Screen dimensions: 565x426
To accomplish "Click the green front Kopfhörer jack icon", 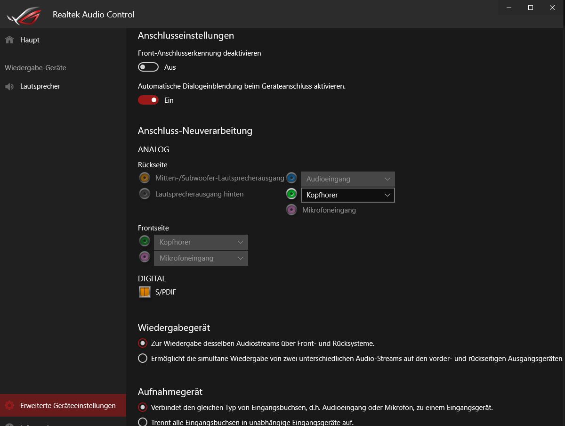I will pos(145,241).
